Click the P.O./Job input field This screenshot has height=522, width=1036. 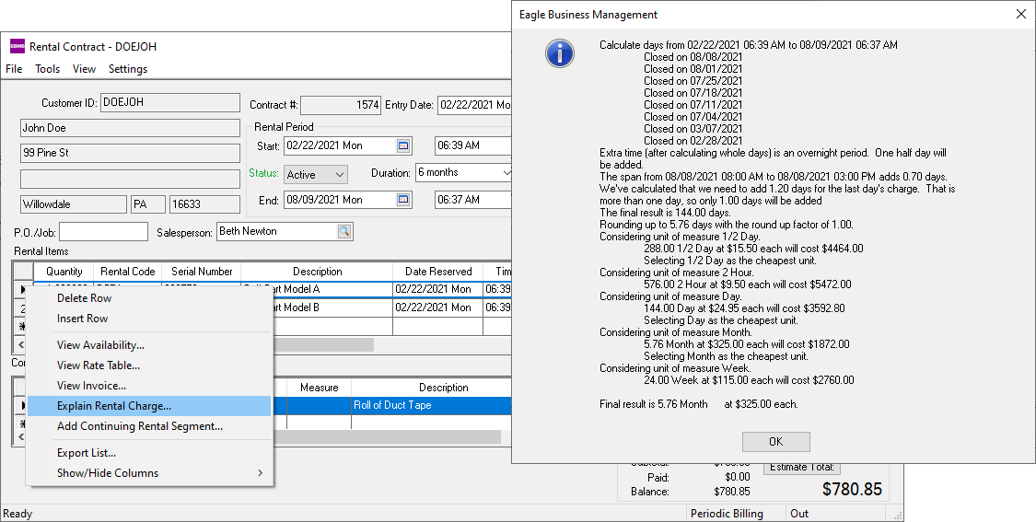pyautogui.click(x=103, y=232)
